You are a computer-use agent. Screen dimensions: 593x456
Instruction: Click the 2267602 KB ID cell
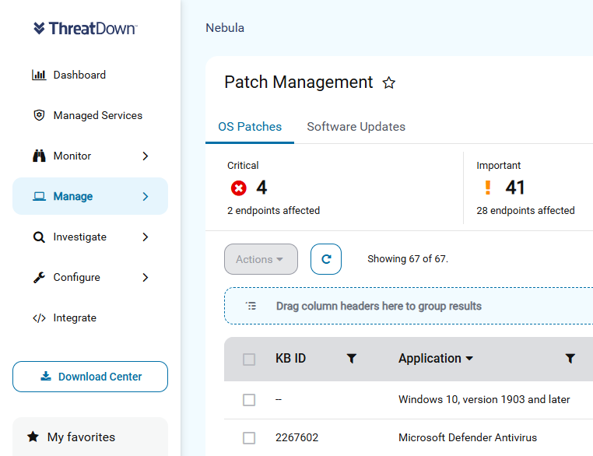point(296,438)
